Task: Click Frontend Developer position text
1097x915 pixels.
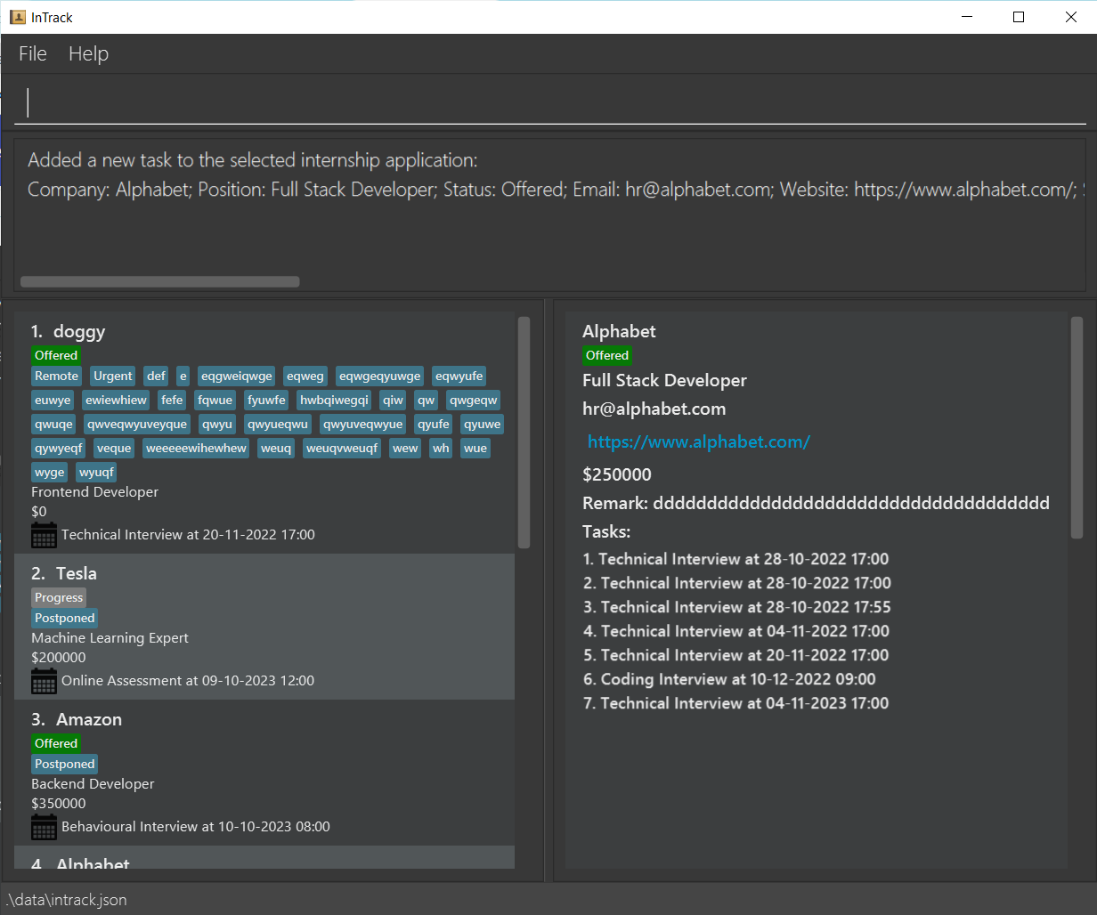Action: coord(94,492)
